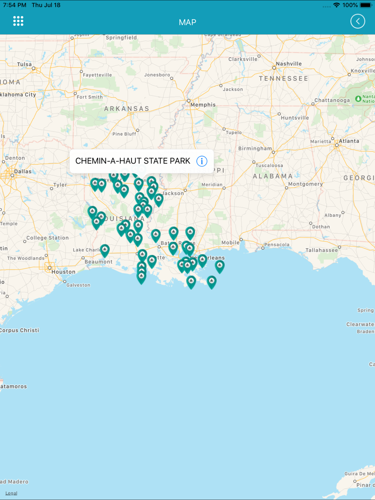Tap the Corpus Christi city label

19,330
